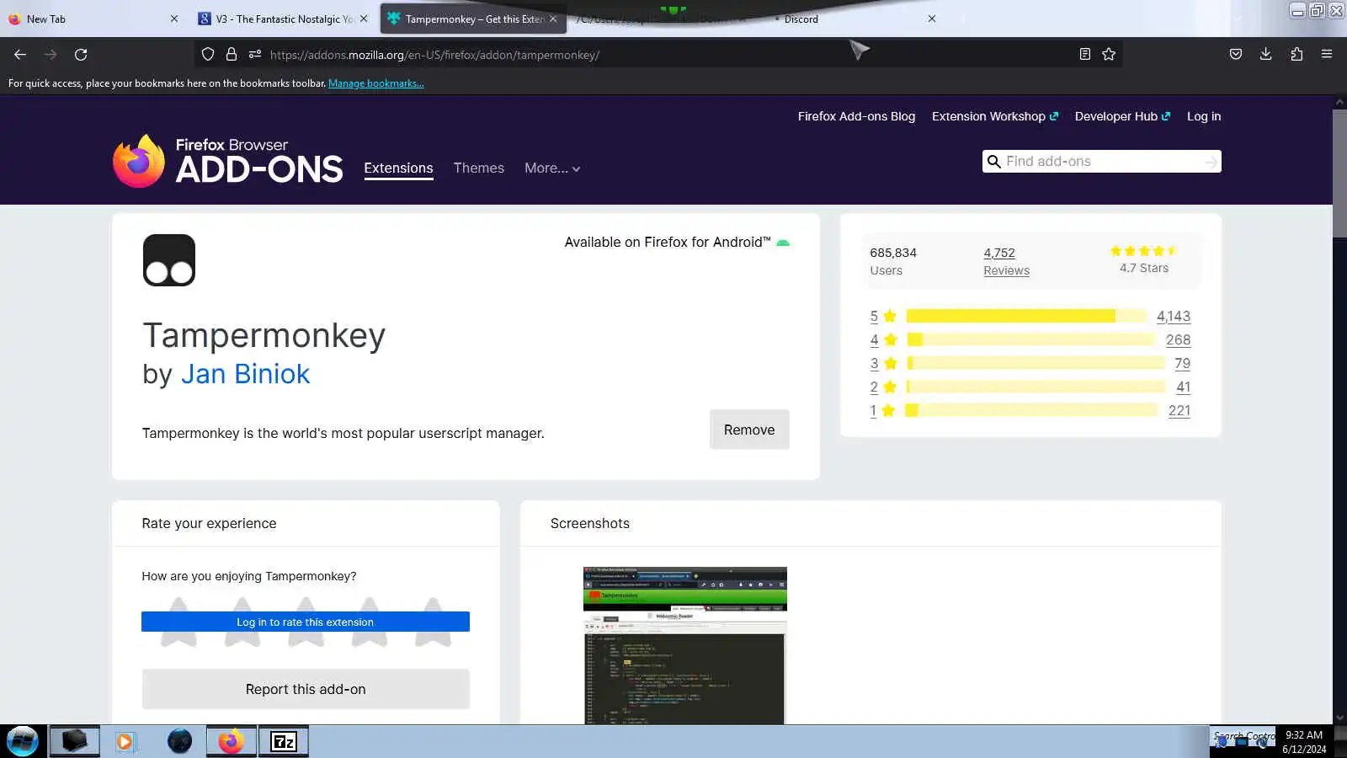Image resolution: width=1347 pixels, height=758 pixels.
Task: Open Windows Start menu
Action: 23,741
